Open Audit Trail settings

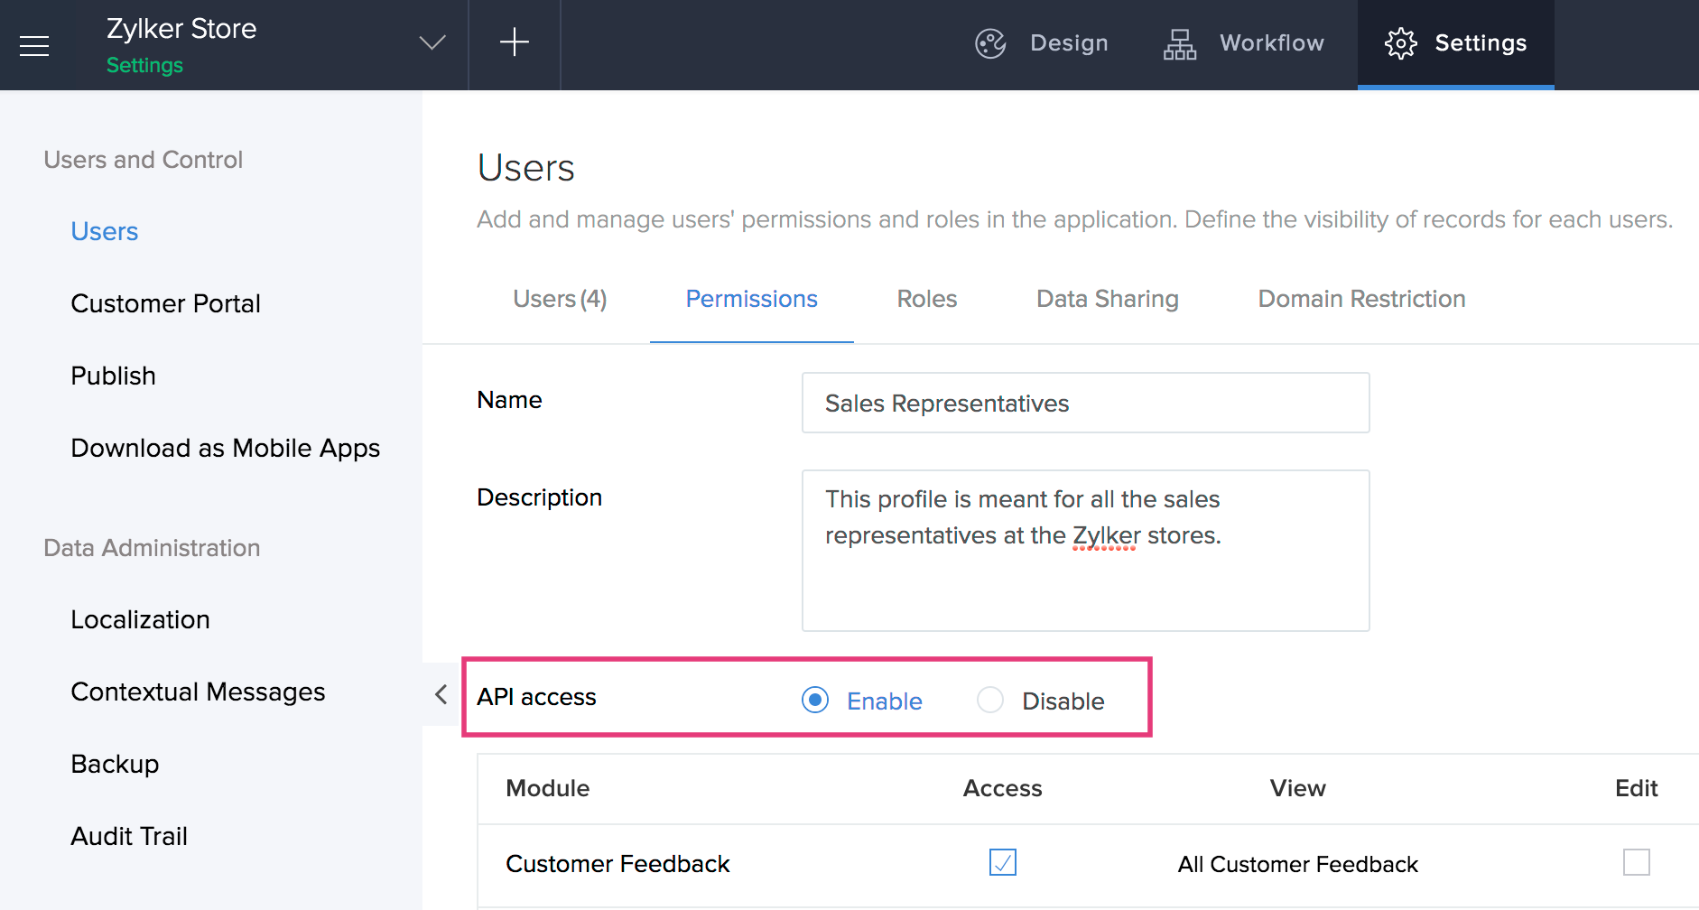pos(129,836)
